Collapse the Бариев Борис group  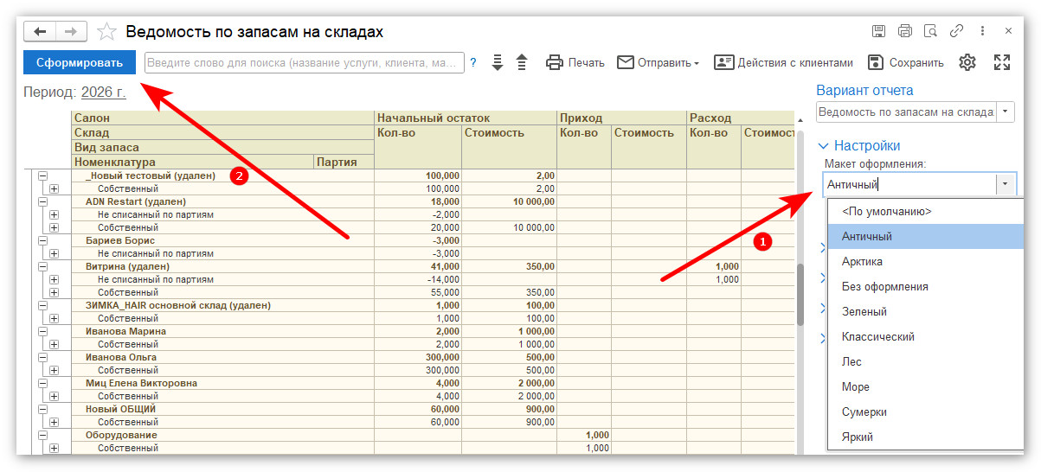tap(41, 240)
